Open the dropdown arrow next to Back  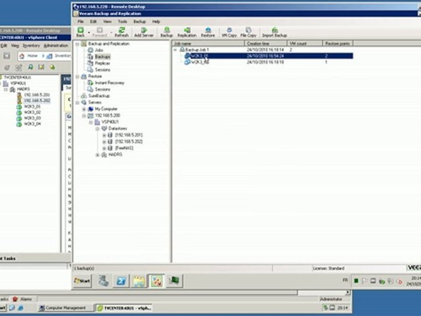click(89, 32)
